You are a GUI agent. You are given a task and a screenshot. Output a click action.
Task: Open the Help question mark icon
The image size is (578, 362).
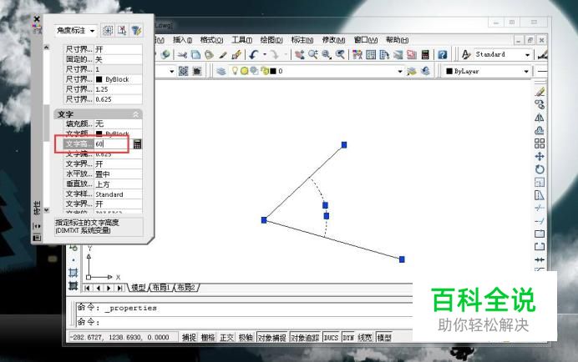(x=443, y=55)
